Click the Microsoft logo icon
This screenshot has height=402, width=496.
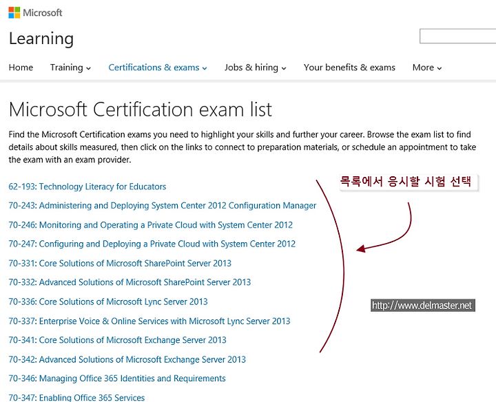pos(14,12)
